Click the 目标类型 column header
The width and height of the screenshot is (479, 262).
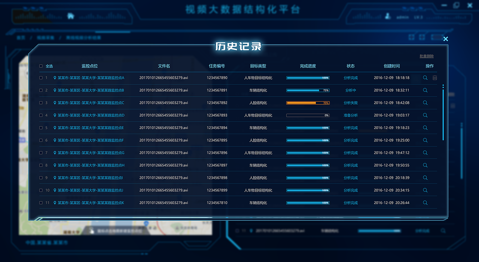[258, 66]
